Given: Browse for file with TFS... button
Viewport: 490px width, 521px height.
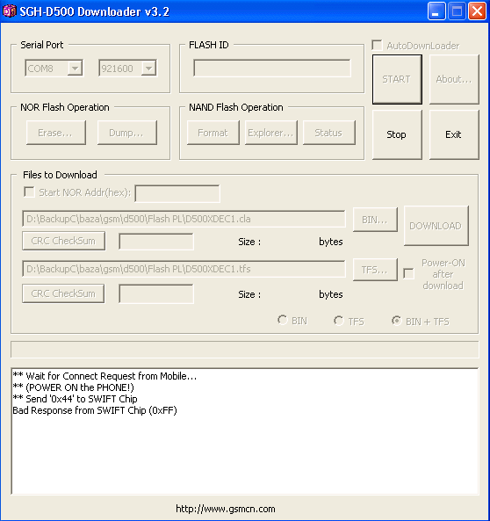Looking at the screenshot, I should [375, 270].
